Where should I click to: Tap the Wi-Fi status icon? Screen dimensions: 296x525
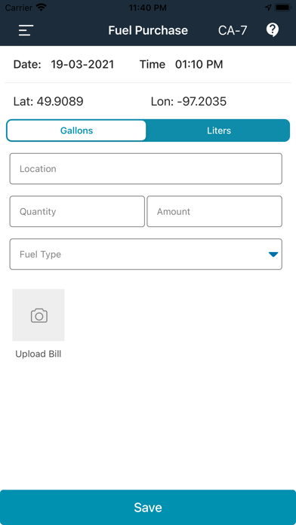[x=42, y=8]
